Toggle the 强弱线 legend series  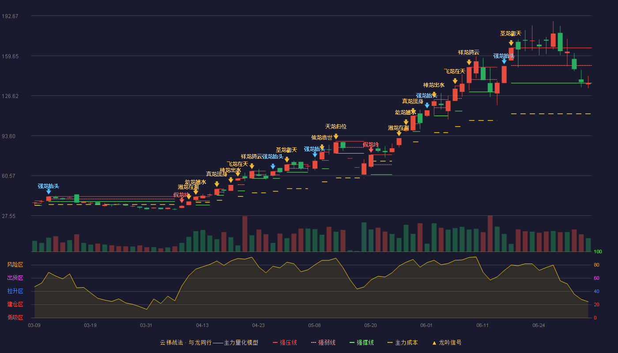point(323,342)
